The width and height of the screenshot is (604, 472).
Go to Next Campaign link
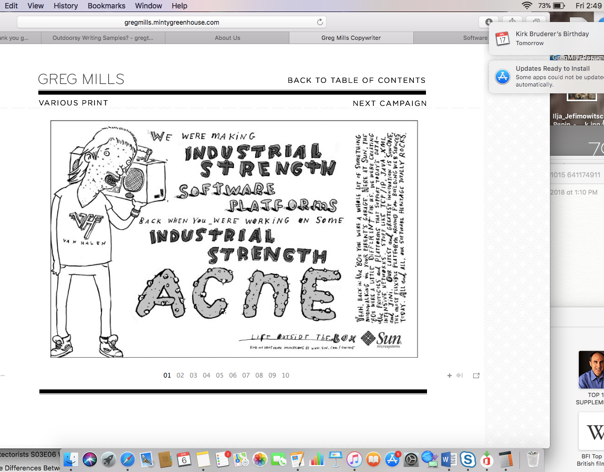(389, 103)
